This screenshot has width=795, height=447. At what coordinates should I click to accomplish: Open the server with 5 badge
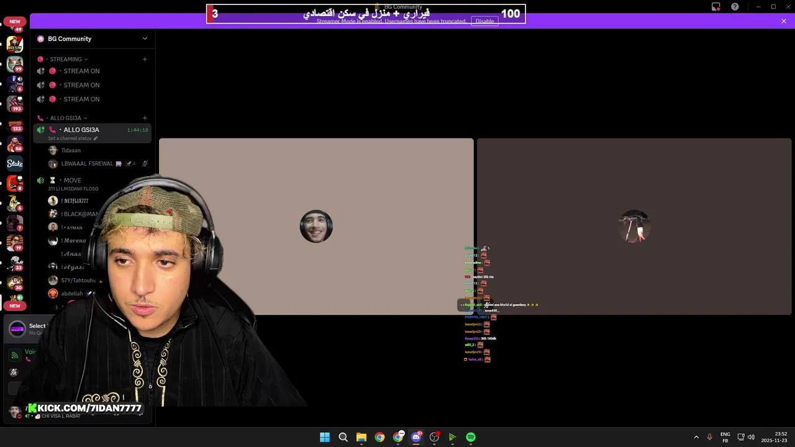[15, 204]
